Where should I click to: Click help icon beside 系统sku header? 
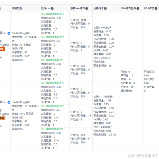(x=52, y=8)
